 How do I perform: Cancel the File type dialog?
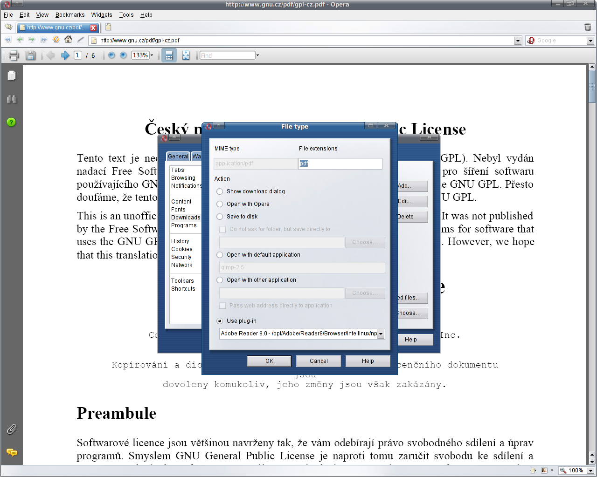(319, 361)
